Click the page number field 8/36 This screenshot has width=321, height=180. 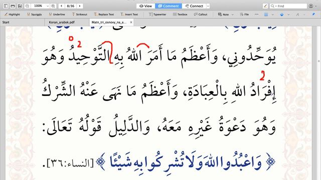(x=71, y=6)
